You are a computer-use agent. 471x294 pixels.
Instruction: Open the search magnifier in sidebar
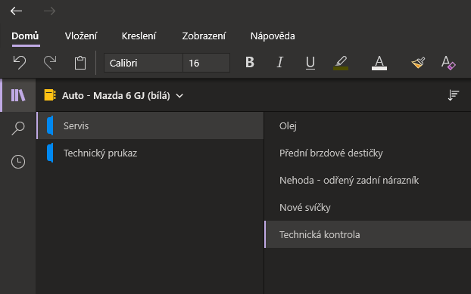pyautogui.click(x=18, y=128)
